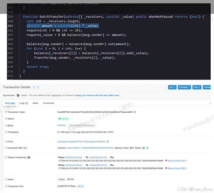Viewport: 214px width, 193px height.
Task: Click line number 259 in code gutter
Action: tap(10, 17)
